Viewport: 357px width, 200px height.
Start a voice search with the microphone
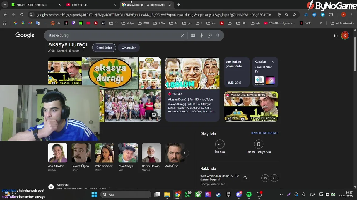[201, 36]
